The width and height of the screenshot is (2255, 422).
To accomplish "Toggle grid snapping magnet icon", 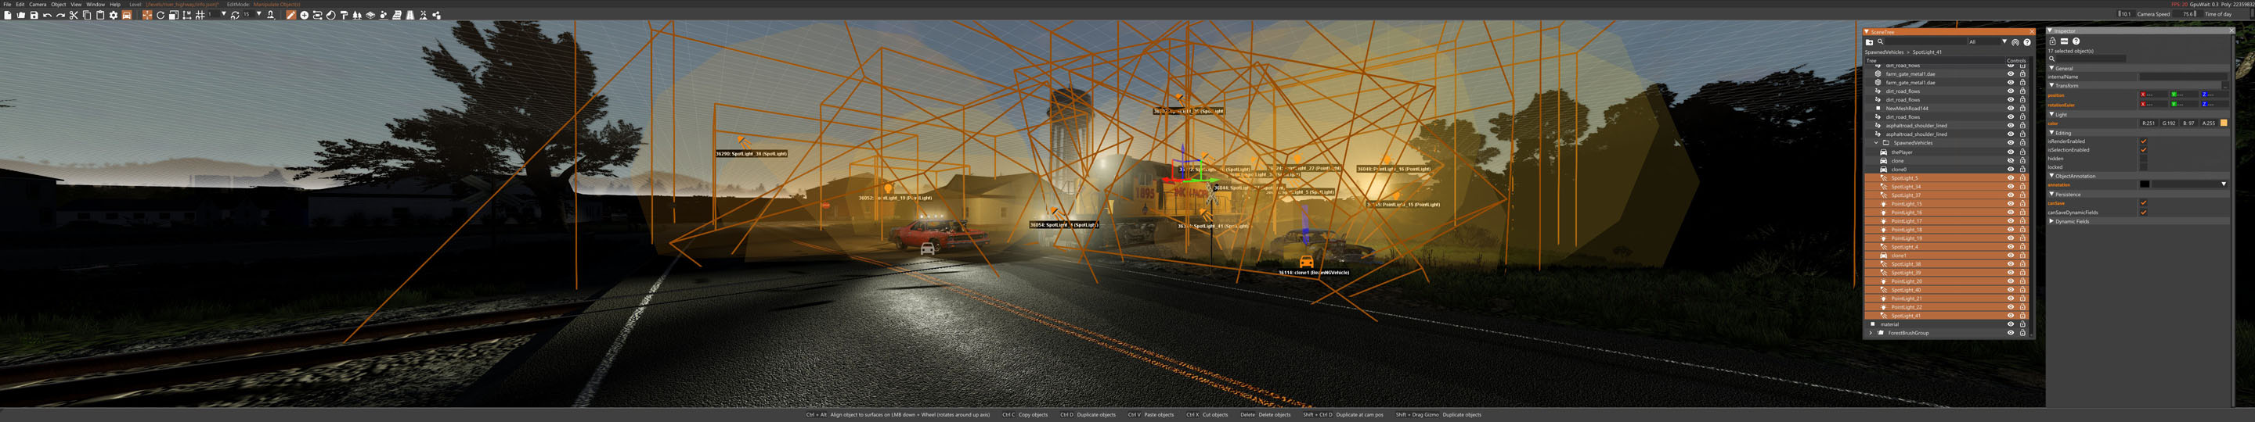I will coord(200,15).
